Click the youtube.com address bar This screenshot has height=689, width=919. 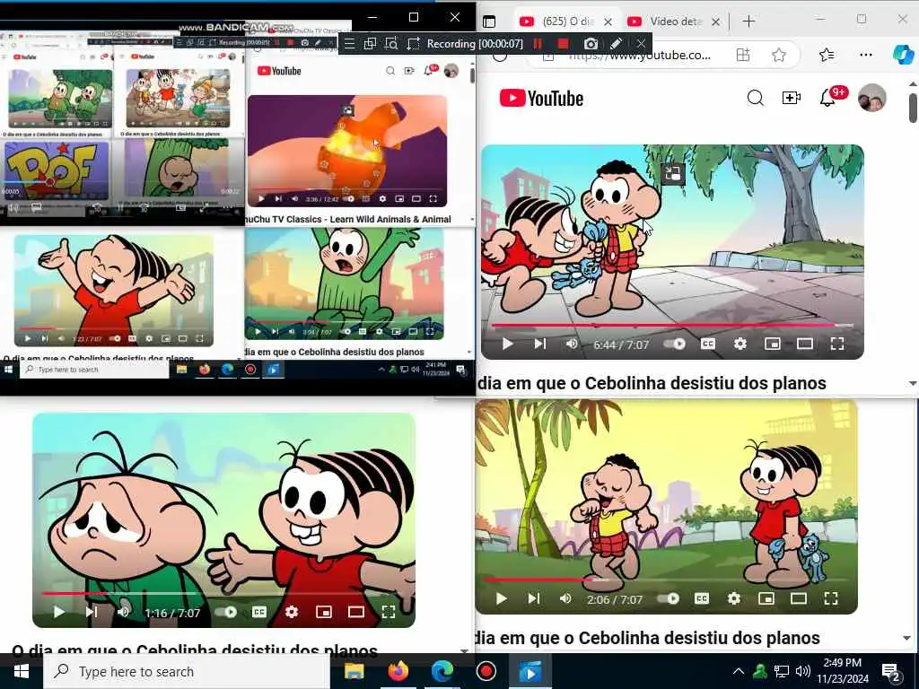pyautogui.click(x=640, y=56)
